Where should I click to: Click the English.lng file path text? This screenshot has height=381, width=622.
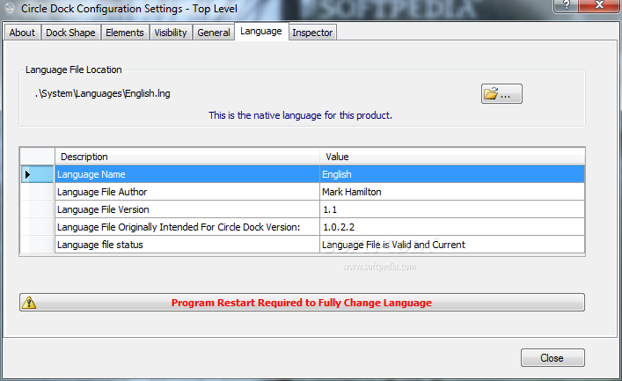coord(102,93)
